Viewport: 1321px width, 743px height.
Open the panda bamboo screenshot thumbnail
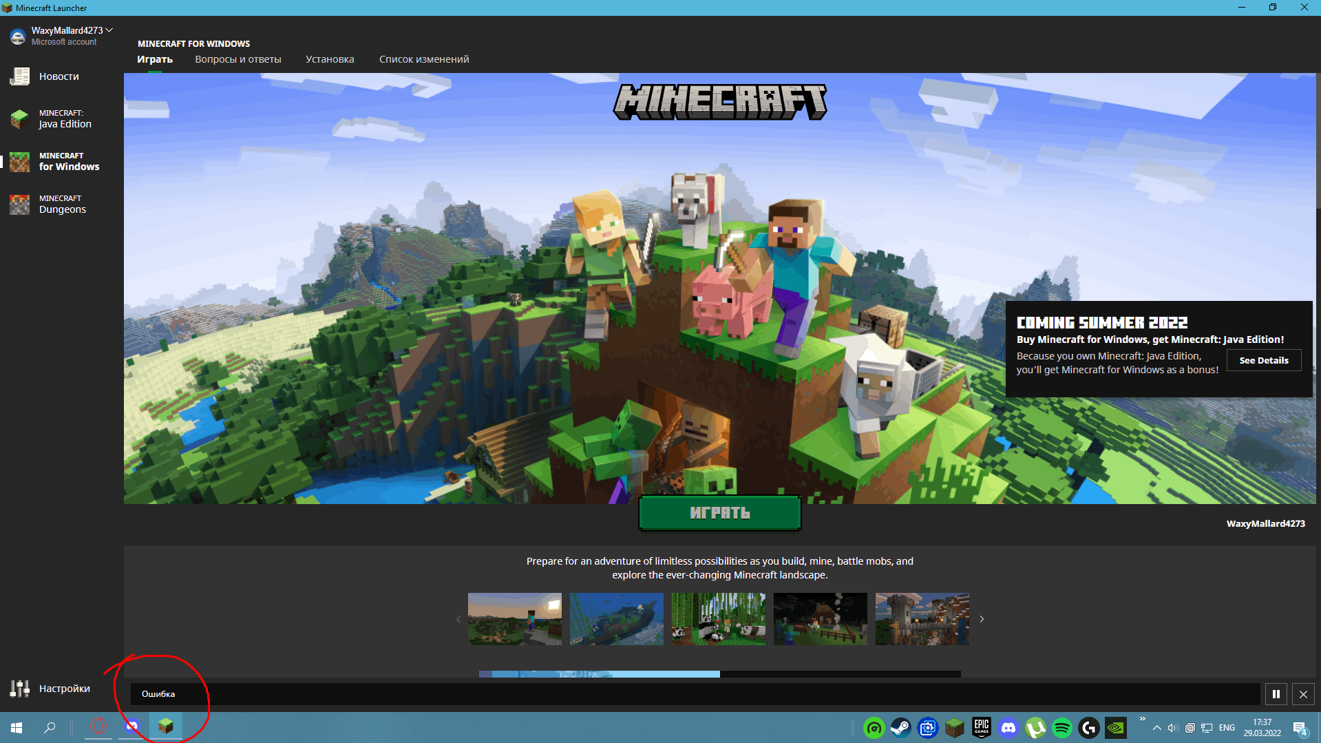pyautogui.click(x=719, y=619)
